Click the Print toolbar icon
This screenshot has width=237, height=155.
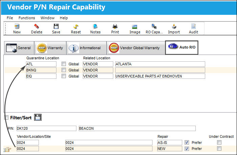pyautogui.click(x=115, y=27)
